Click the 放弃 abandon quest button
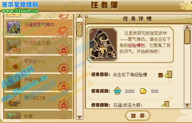Viewport: 192px width, 123px height. (138, 116)
